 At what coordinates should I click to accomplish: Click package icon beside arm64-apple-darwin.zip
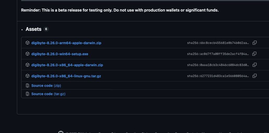[x=27, y=43]
